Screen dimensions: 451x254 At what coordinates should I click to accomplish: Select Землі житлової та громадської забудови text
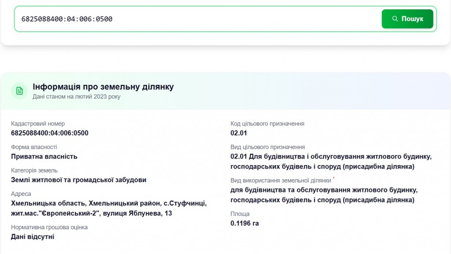click(78, 180)
